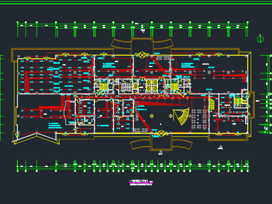Select the X-marked elevator shaft at the far east end

[x=245, y=102]
